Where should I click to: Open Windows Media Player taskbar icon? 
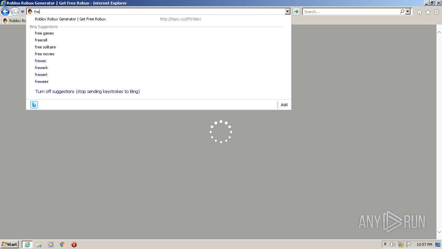coord(51,245)
